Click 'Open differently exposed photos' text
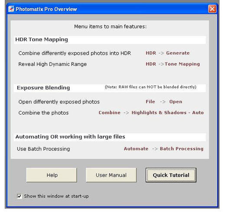 click(x=59, y=102)
